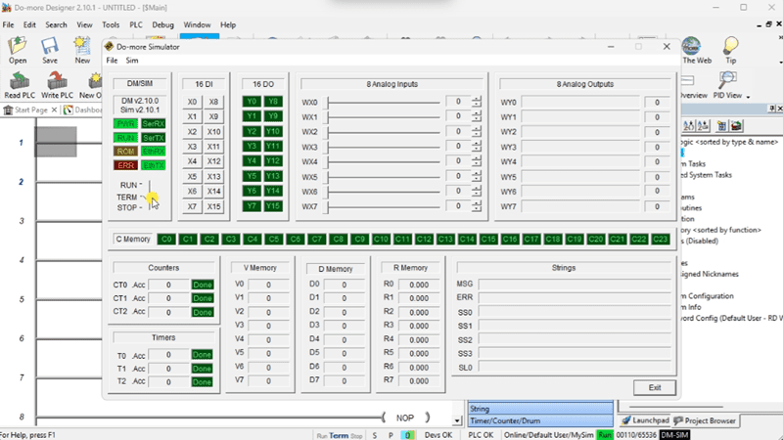Screen dimensions: 783x440
Task: Increment the WX0 analog input spinner
Action: (x=477, y=99)
